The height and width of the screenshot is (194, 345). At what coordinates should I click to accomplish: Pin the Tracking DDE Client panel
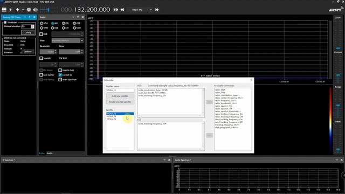(x=30, y=17)
